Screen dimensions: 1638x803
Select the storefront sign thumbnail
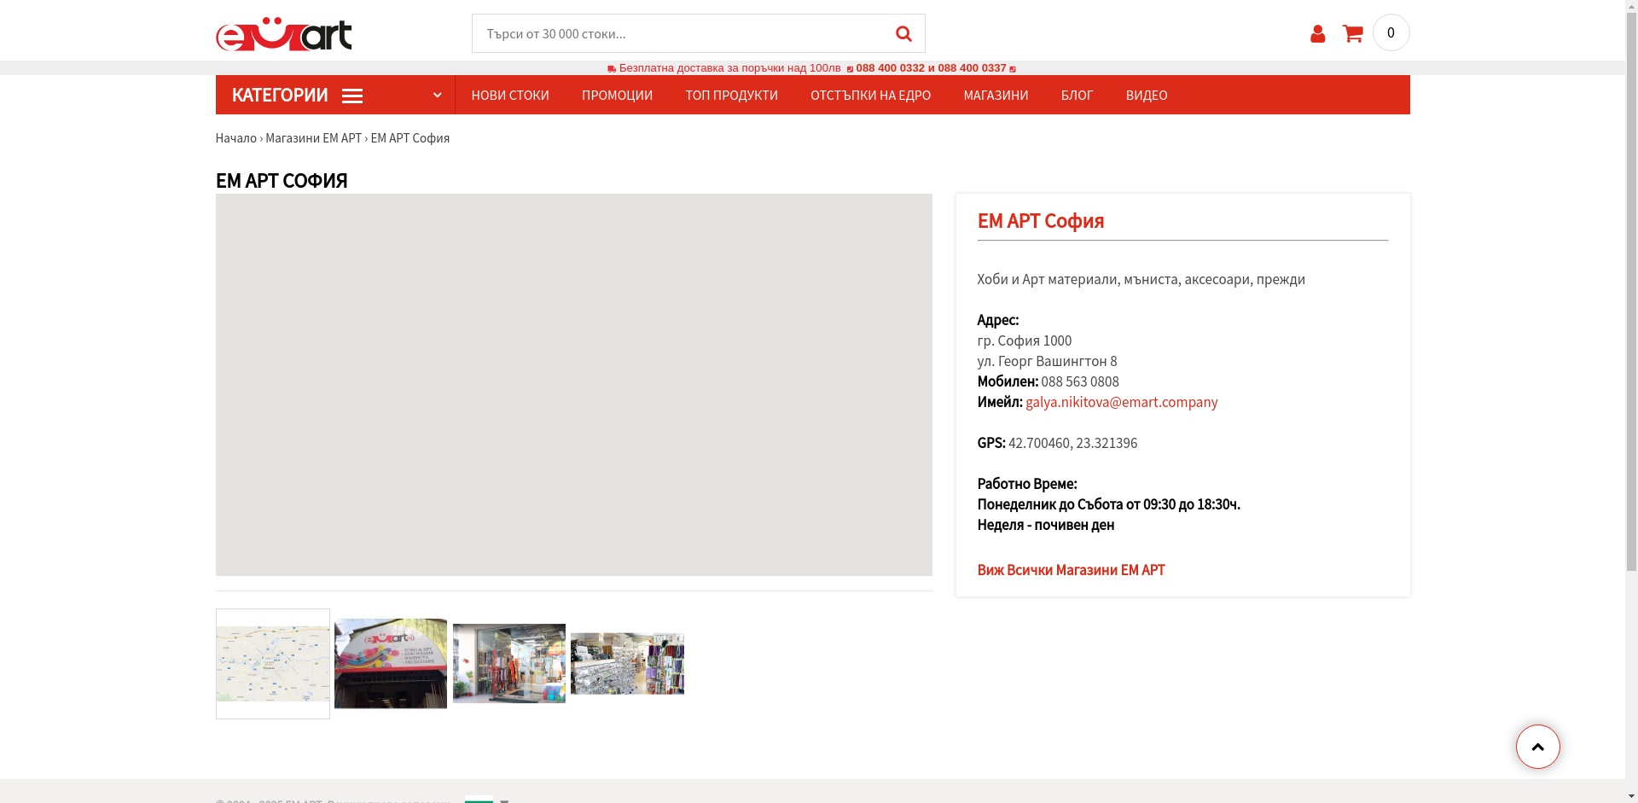[391, 664]
